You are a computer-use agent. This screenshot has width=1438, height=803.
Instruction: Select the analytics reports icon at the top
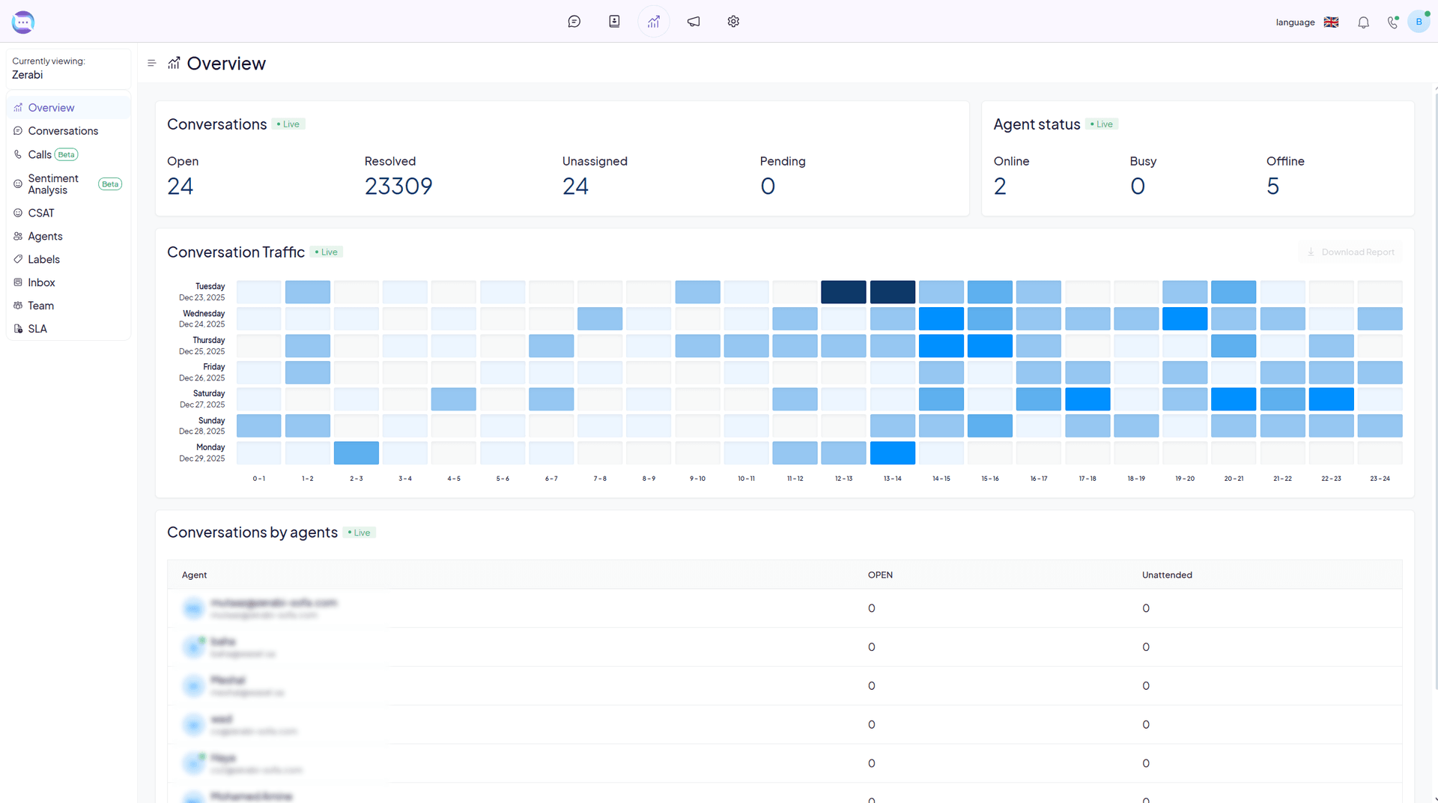pos(653,22)
